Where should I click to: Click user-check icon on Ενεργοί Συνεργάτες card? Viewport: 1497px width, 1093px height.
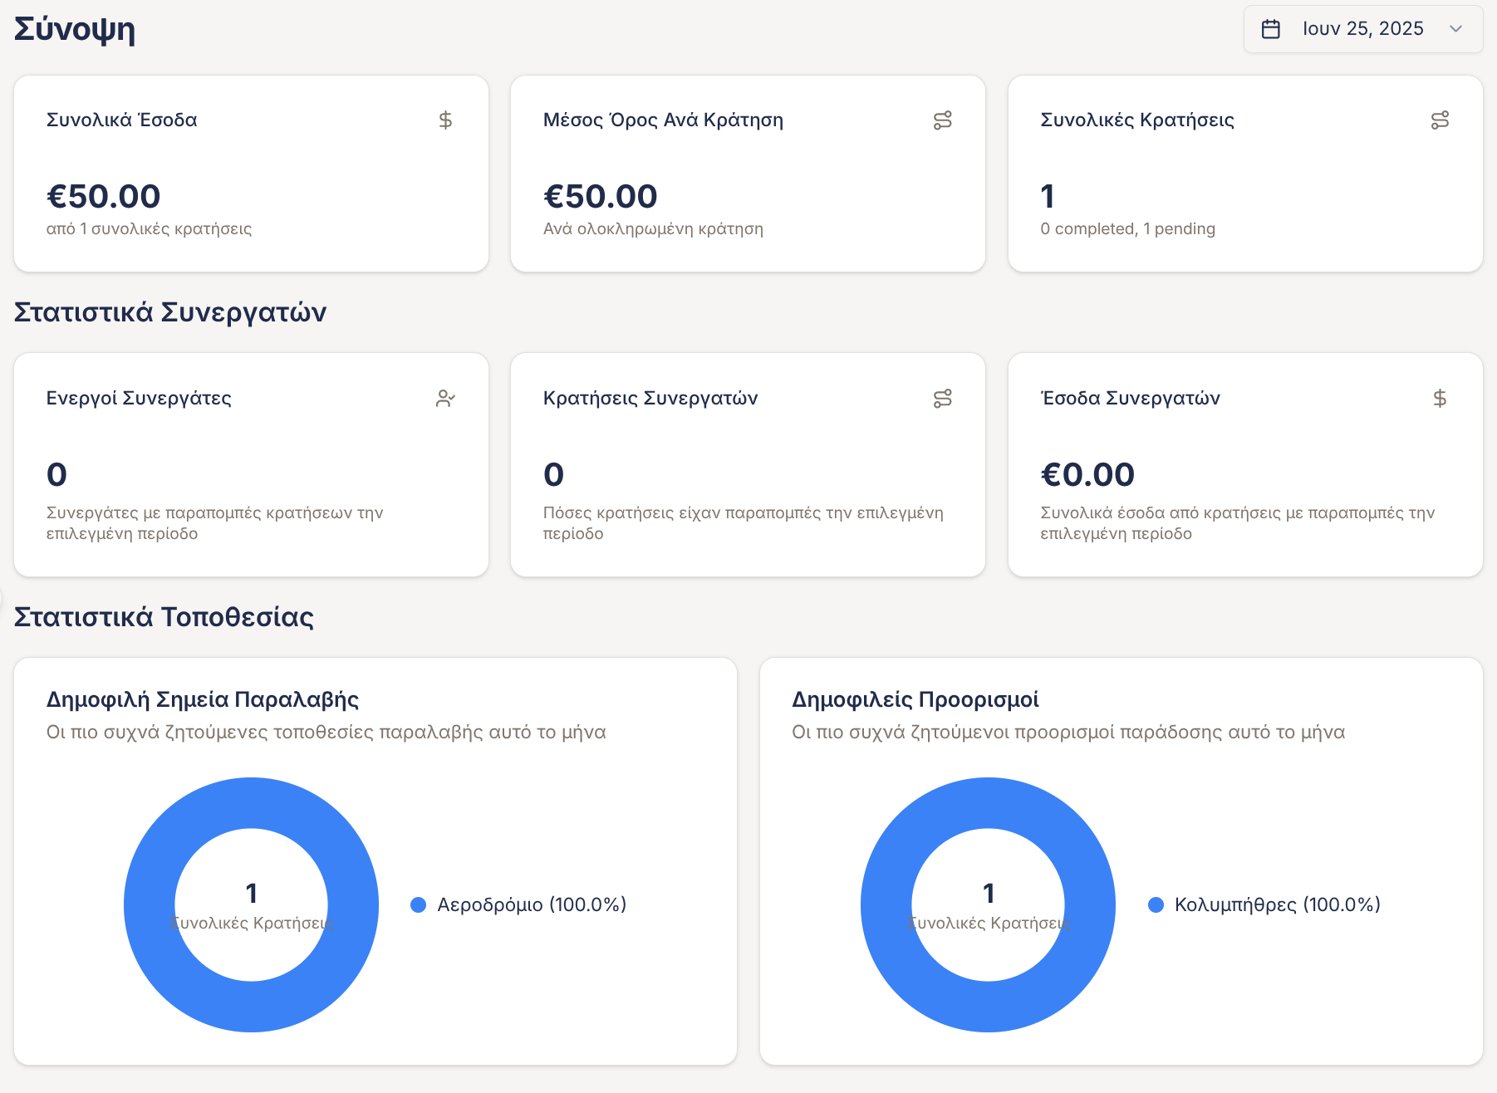(x=445, y=399)
